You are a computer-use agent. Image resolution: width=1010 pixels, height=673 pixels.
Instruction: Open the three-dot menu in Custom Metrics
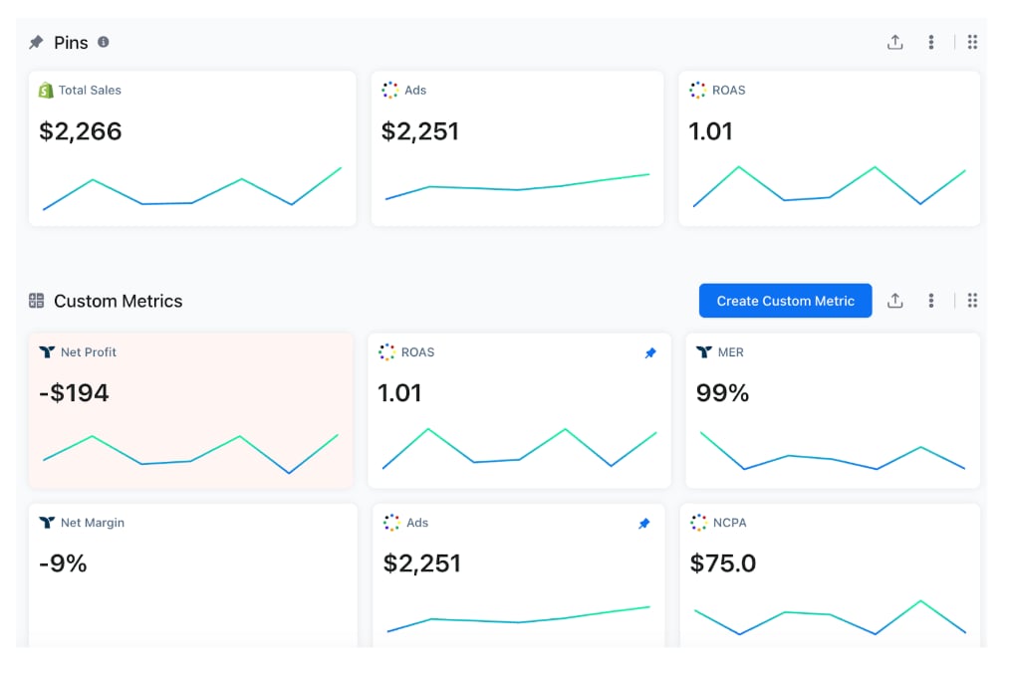click(x=930, y=301)
